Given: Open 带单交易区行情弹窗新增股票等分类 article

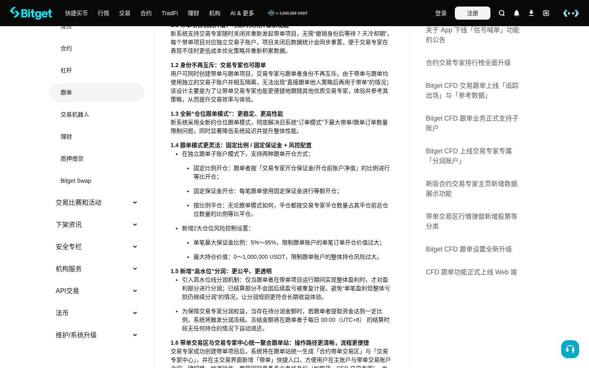Looking at the screenshot, I should pos(472,221).
